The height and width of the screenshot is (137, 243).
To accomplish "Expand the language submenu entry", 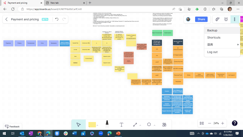I will pos(222,45).
